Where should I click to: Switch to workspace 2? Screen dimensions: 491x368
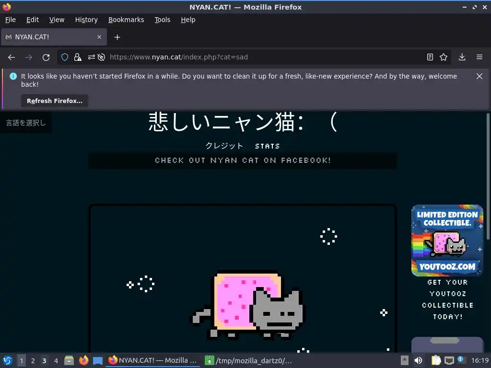pos(33,360)
